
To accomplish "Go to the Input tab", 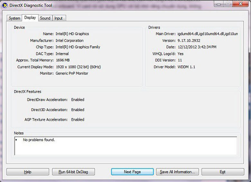I will (x=59, y=18).
